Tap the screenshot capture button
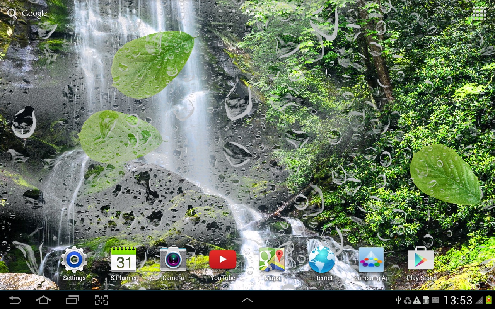Image resolution: width=495 pixels, height=309 pixels. [x=101, y=300]
